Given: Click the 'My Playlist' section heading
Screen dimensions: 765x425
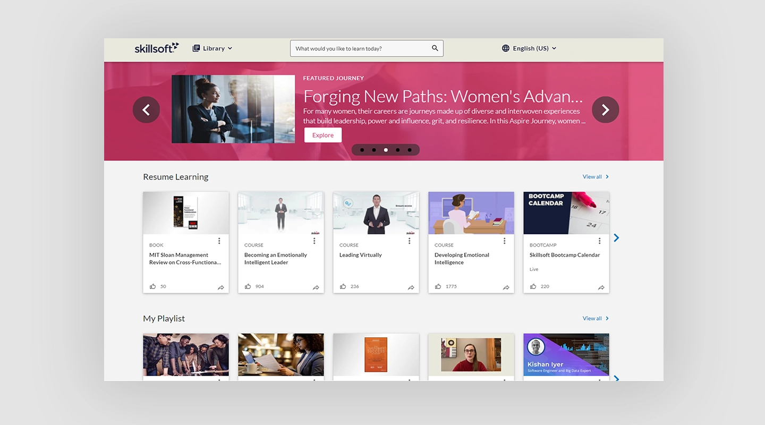Looking at the screenshot, I should [164, 319].
